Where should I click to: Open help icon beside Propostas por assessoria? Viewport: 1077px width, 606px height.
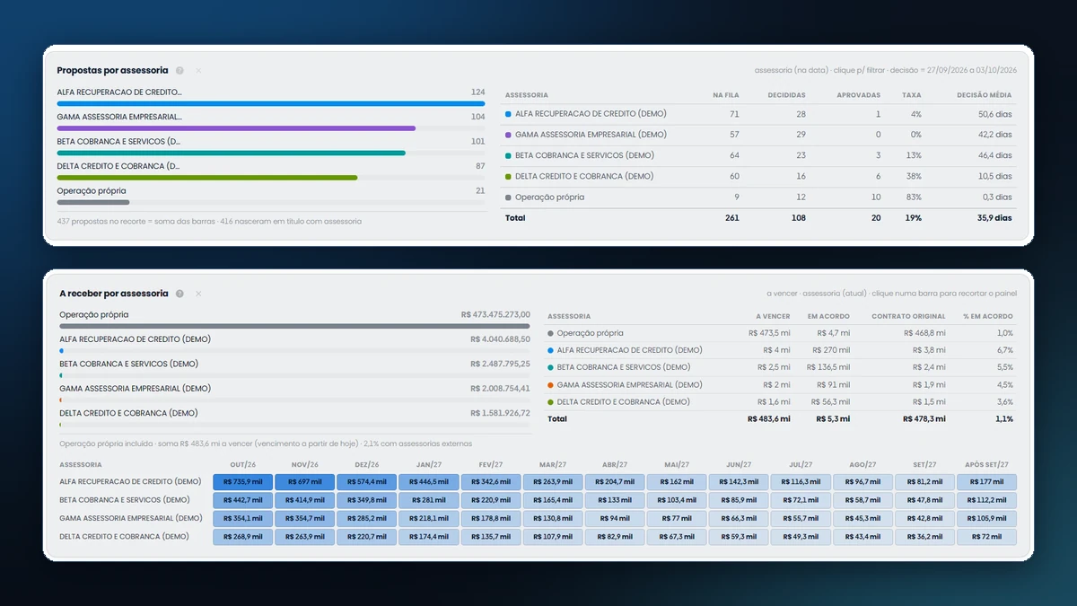(179, 70)
